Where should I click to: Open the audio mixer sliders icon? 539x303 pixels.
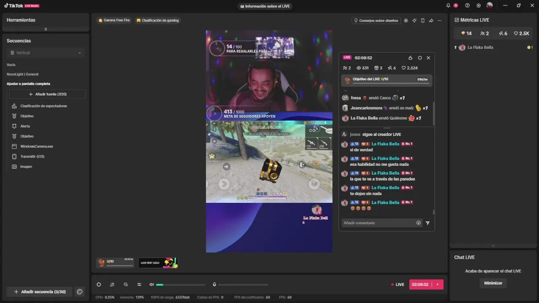click(x=139, y=284)
